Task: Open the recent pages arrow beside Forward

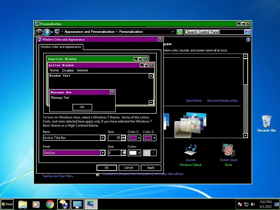Action: click(x=52, y=32)
